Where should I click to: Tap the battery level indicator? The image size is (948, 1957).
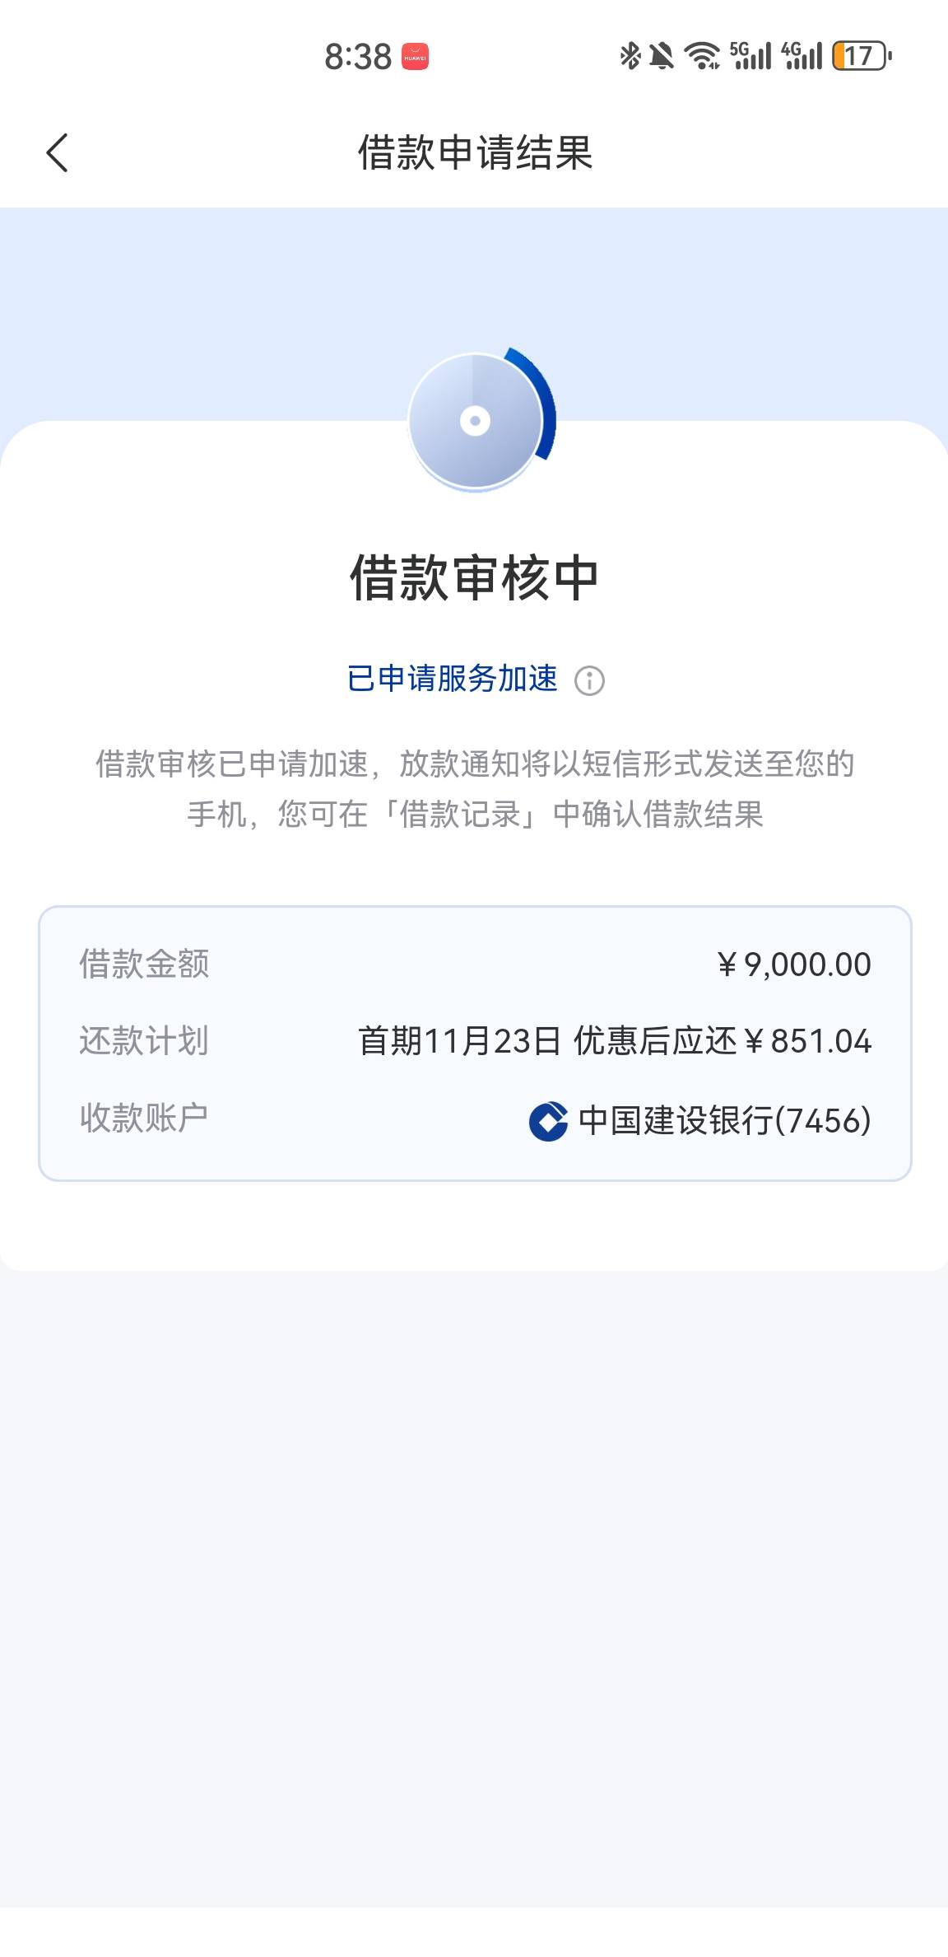pos(862,56)
